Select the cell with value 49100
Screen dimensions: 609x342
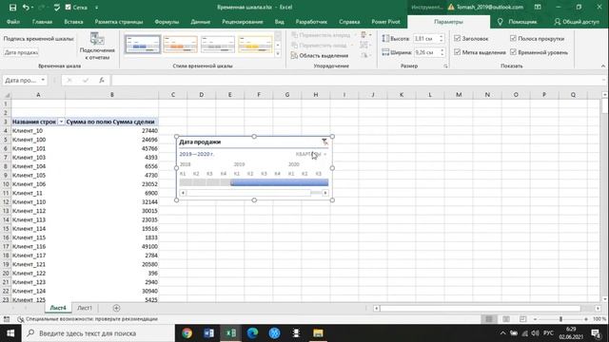[112, 247]
